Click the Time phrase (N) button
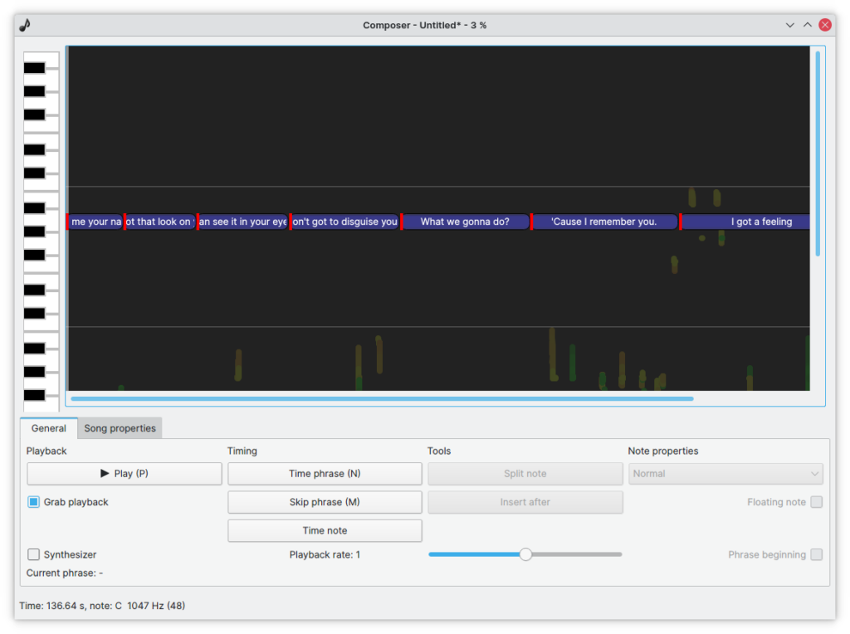850x634 pixels. point(325,474)
